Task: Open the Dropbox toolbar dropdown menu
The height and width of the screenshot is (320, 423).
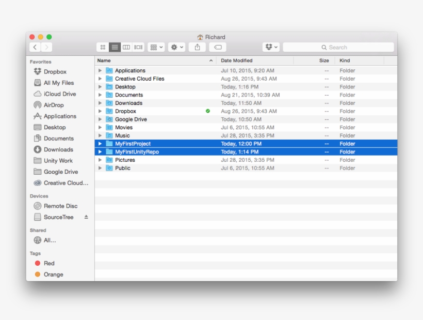Action: point(270,47)
